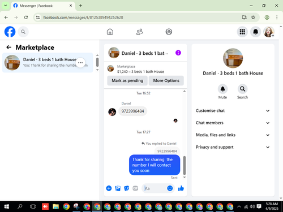283x212 pixels.
Task: Open the Notifications bell in the header
Action: [256, 32]
